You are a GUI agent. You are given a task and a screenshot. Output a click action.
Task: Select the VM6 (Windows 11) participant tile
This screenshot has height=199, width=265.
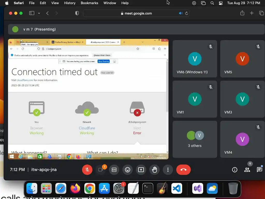point(195,59)
